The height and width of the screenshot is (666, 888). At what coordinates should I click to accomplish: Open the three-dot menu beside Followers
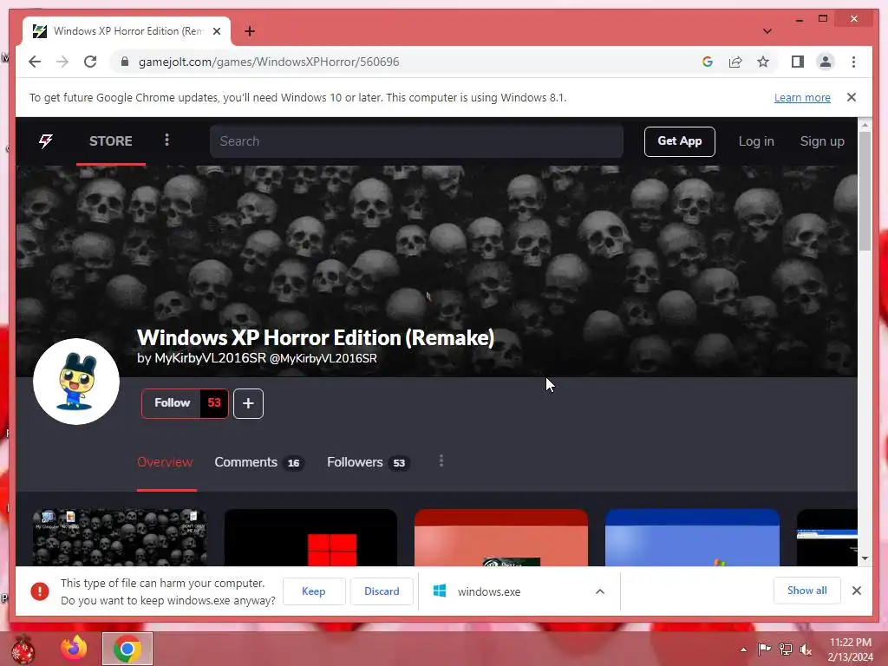click(441, 461)
